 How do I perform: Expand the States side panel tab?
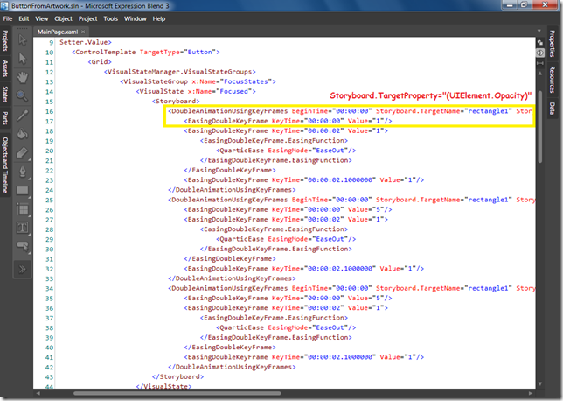pos(5,95)
